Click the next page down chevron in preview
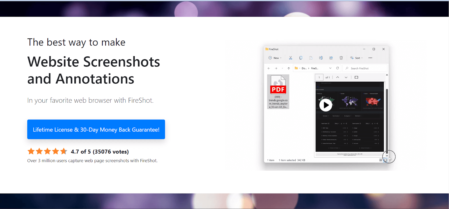449x209 pixels. pos(346,77)
